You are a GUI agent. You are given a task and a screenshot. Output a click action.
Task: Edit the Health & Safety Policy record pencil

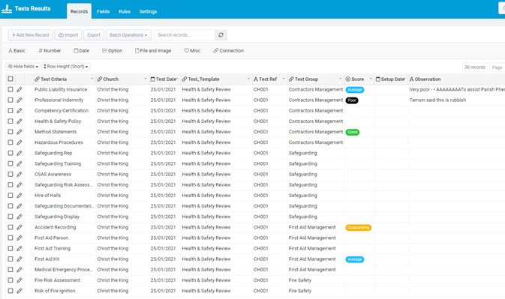tap(20, 121)
